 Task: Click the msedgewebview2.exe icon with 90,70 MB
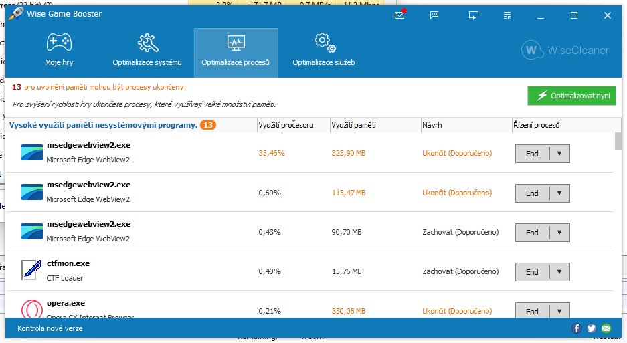[x=32, y=231]
